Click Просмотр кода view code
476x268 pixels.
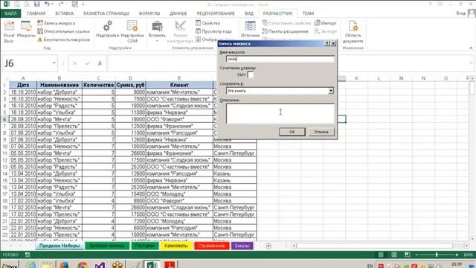[213, 31]
